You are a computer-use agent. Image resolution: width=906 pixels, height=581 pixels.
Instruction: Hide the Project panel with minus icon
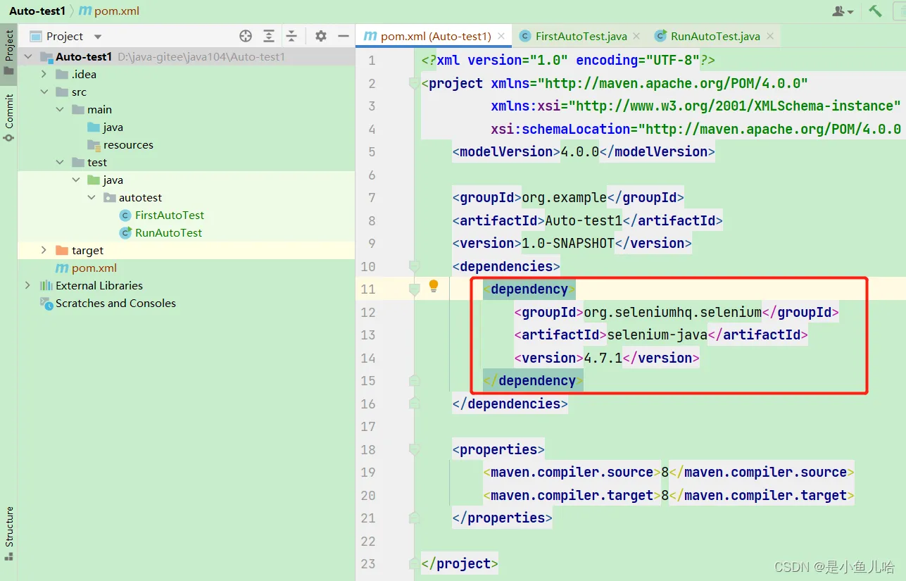(344, 36)
